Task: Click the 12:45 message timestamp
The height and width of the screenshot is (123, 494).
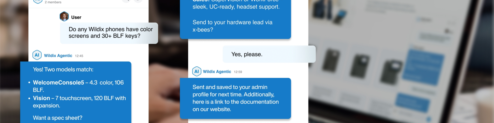Action: (79, 56)
